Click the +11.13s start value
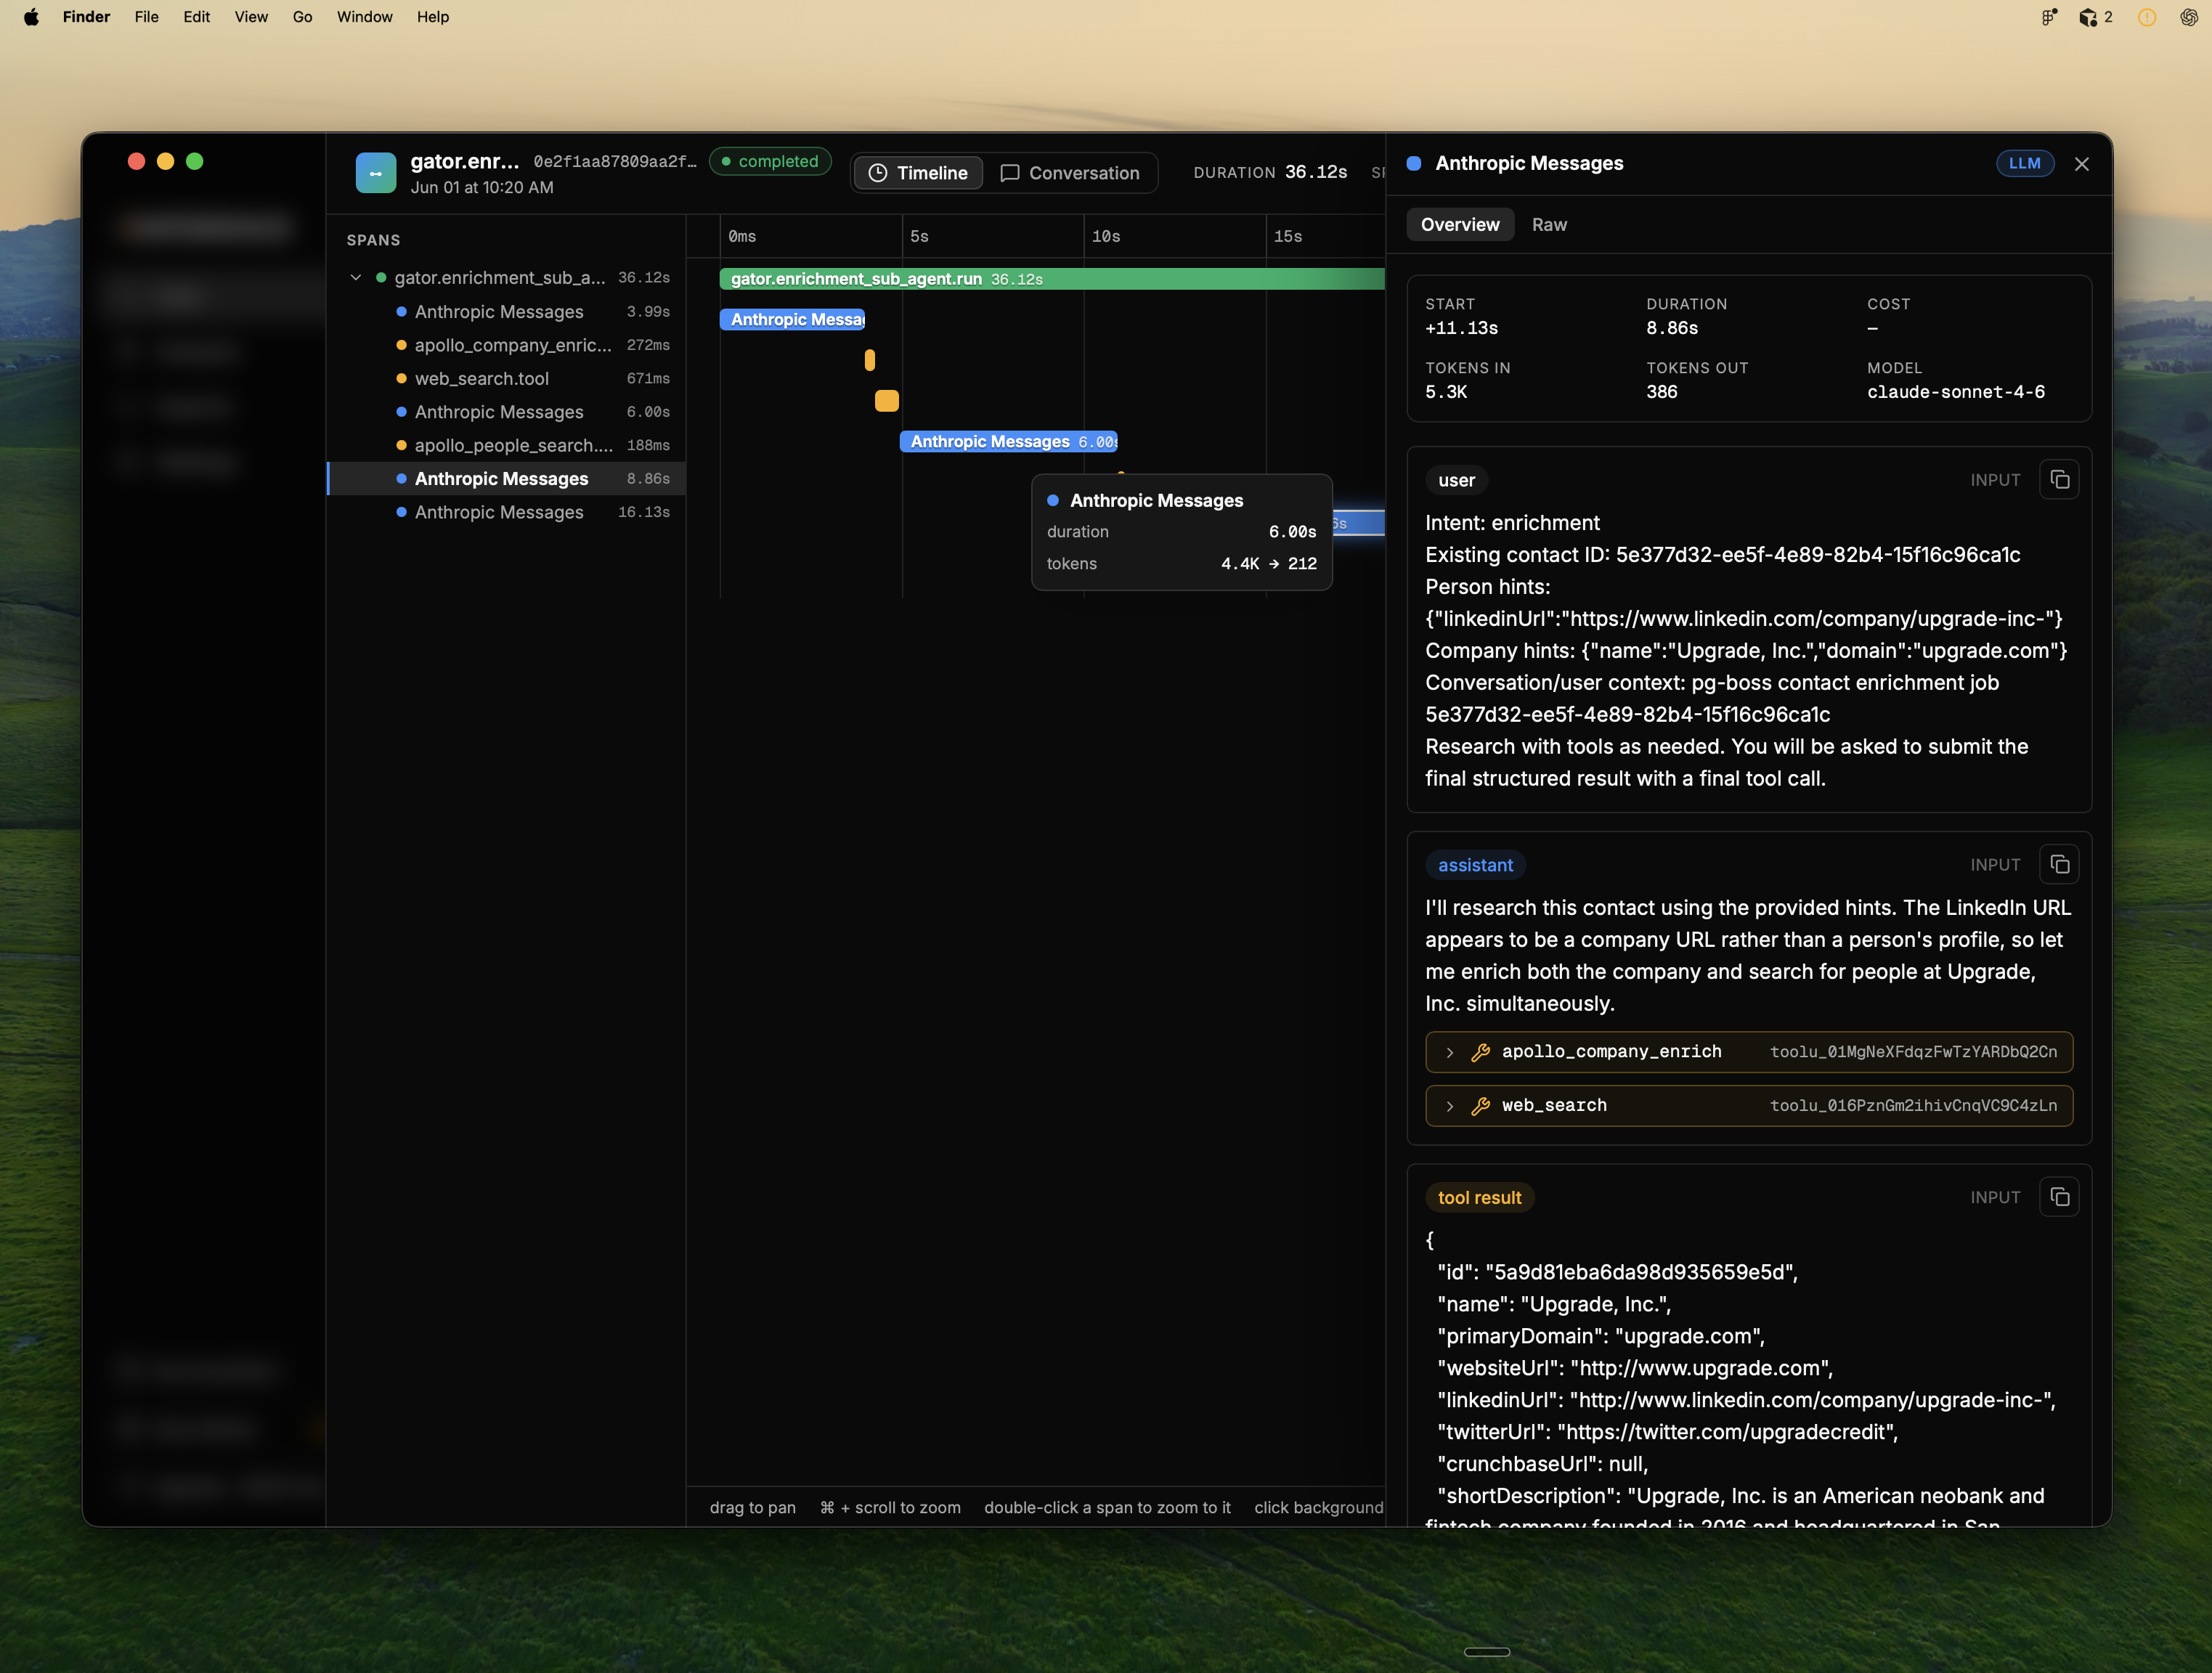This screenshot has width=2212, height=1673. click(x=1461, y=328)
